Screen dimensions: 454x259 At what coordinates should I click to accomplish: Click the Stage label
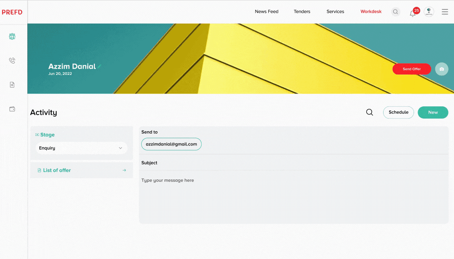(48, 134)
